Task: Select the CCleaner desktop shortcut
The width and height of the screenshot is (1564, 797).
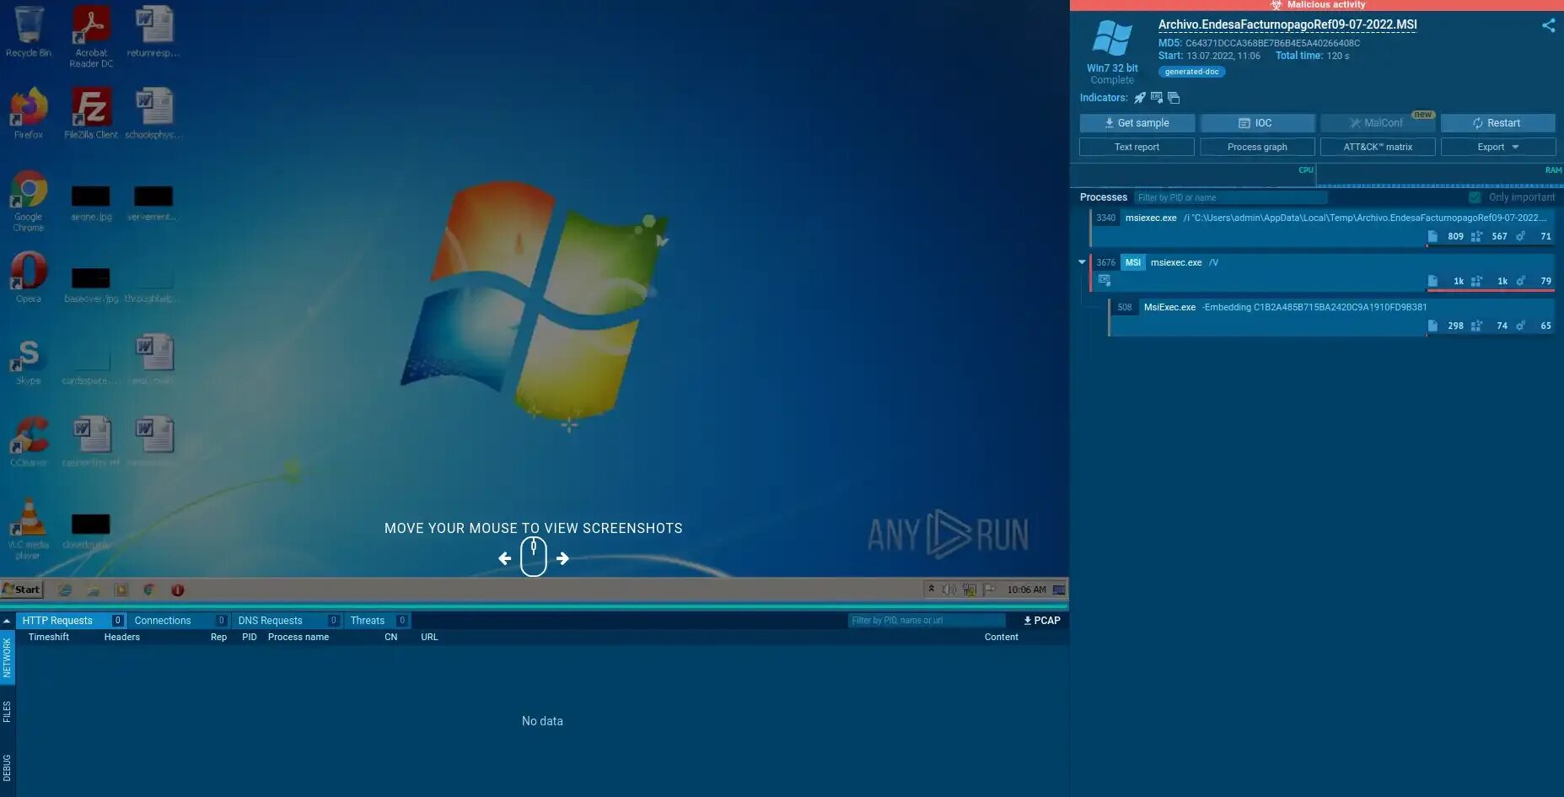Action: (29, 441)
